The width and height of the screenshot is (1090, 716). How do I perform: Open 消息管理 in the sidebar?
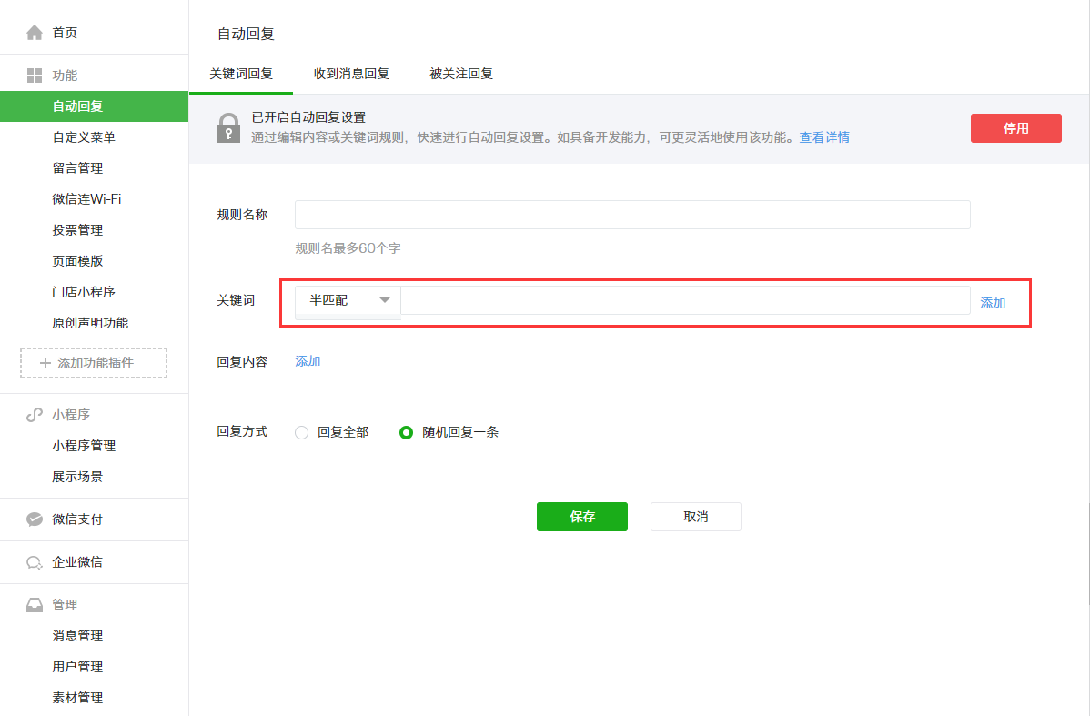click(77, 636)
